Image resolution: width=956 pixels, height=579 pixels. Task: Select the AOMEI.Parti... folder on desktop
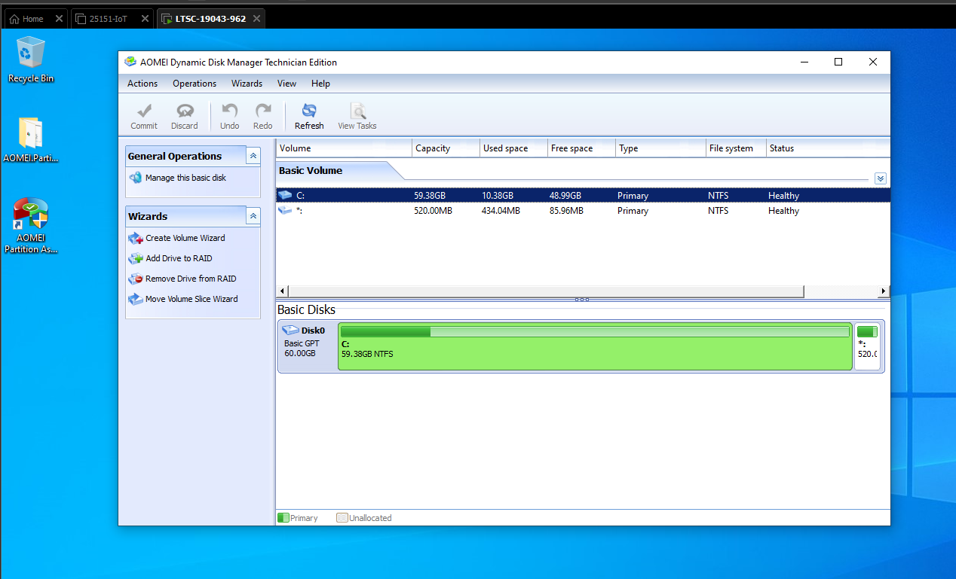(x=31, y=140)
